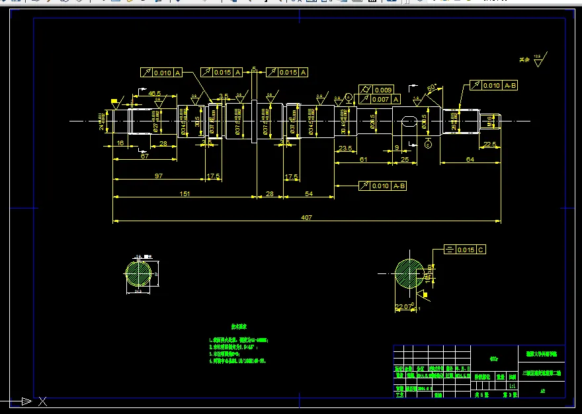Select the 技术要求 notes heading
Image resolution: width=582 pixels, height=414 pixels.
coord(239,327)
